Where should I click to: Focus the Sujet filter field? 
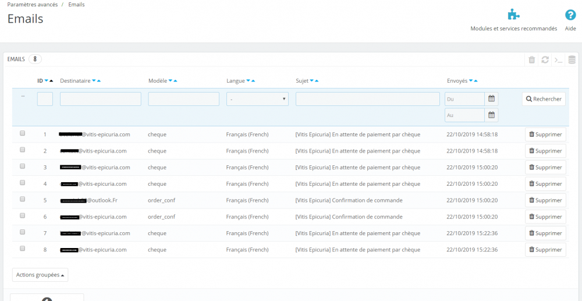coord(368,99)
